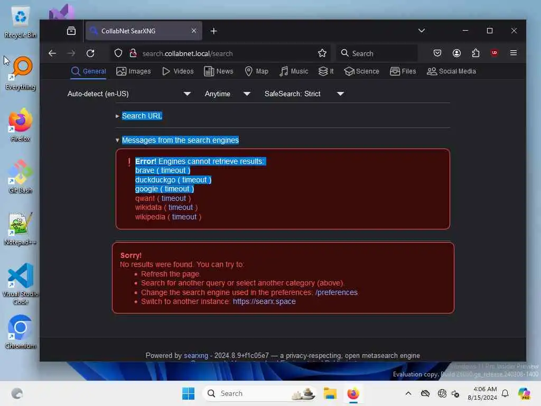Open the Firefox hamburger menu
This screenshot has height=406, width=541.
click(x=514, y=53)
